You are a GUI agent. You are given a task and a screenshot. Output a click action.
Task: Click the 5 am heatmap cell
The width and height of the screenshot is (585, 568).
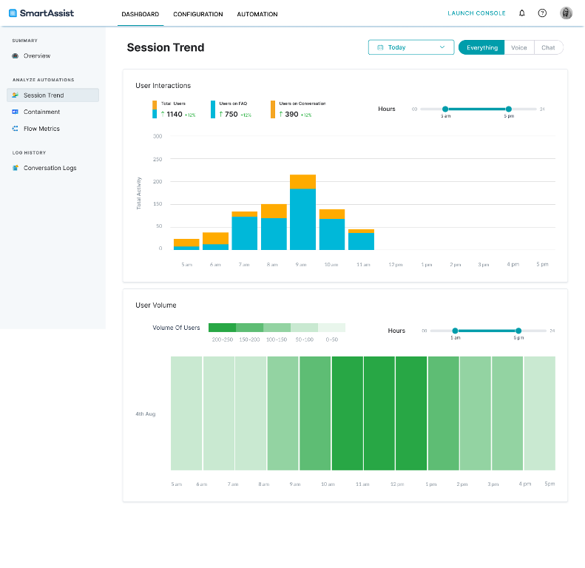(186, 413)
